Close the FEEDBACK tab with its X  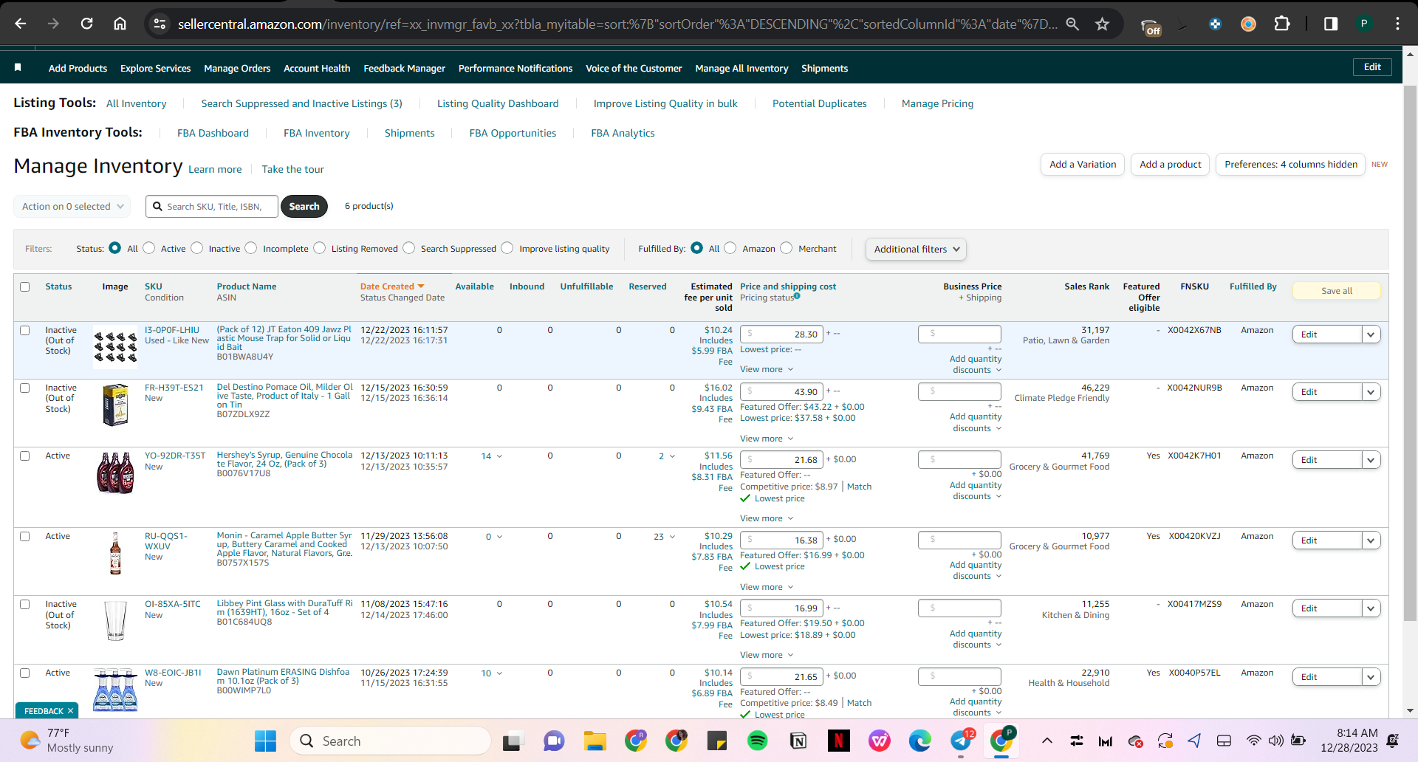pyautogui.click(x=71, y=711)
